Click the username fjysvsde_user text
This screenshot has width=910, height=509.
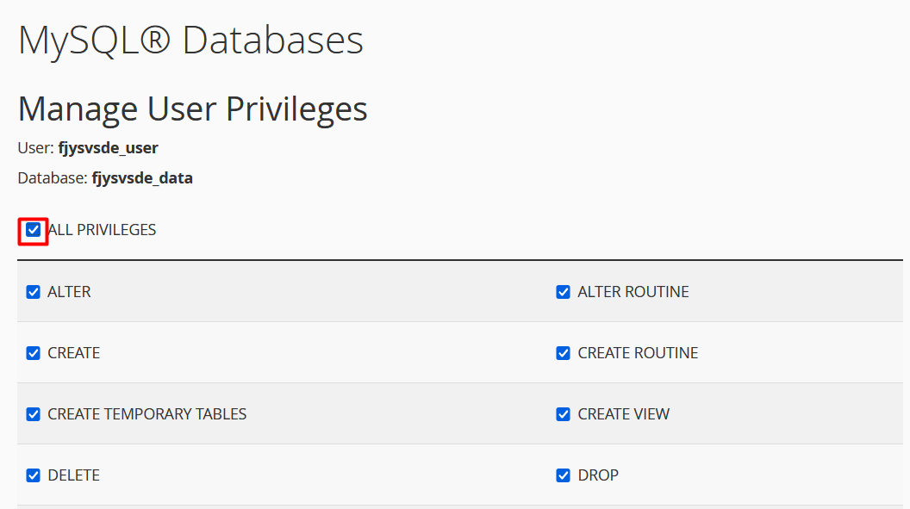click(108, 148)
